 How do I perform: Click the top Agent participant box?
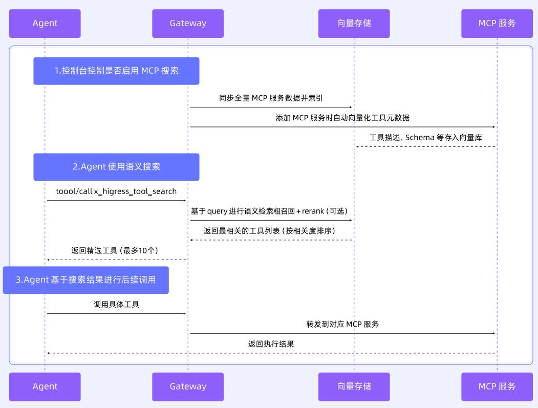(x=45, y=24)
